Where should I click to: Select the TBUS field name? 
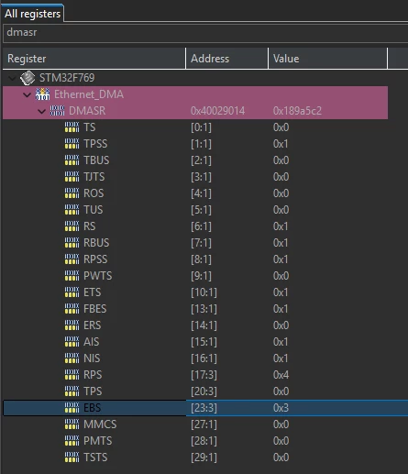[x=96, y=160]
